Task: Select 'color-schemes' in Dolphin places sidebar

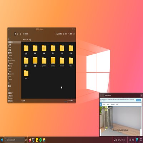Action: tap(14, 61)
